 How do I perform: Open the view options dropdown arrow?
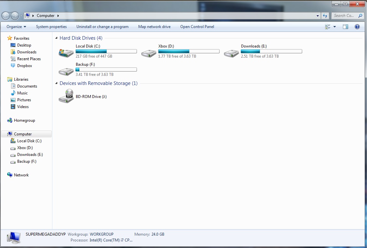click(x=334, y=27)
